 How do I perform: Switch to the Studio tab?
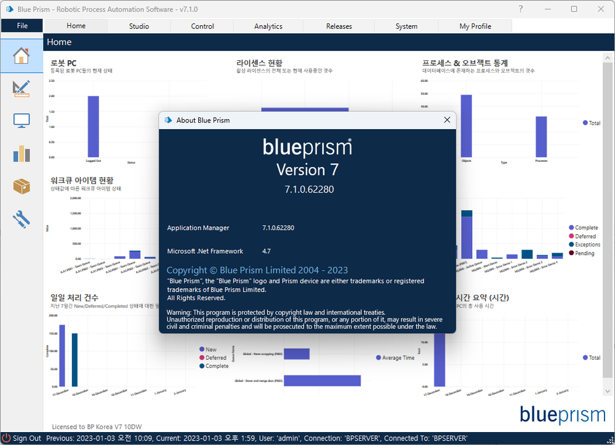(x=139, y=26)
